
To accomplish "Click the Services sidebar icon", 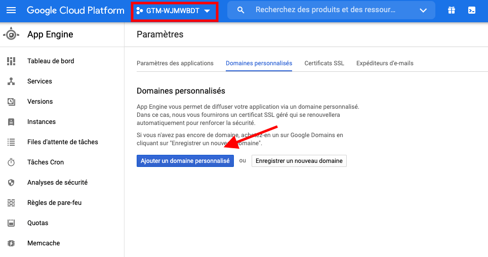I will coord(11,81).
